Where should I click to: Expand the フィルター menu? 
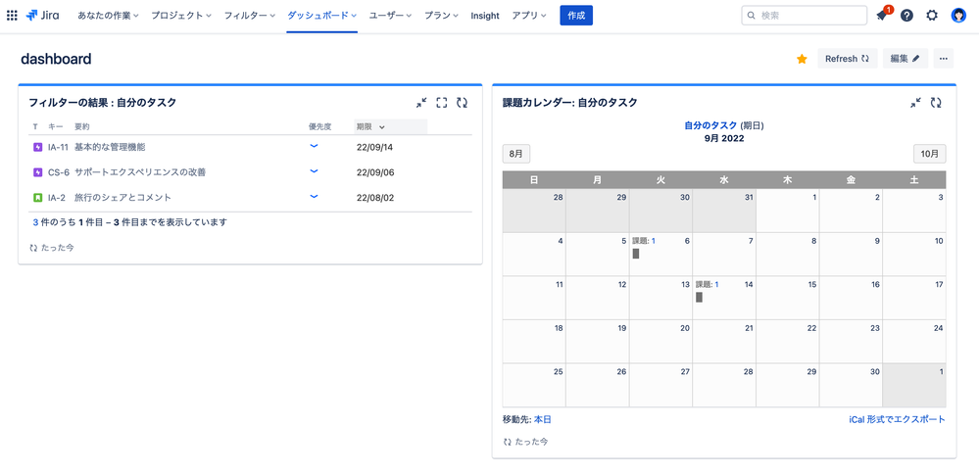(250, 16)
